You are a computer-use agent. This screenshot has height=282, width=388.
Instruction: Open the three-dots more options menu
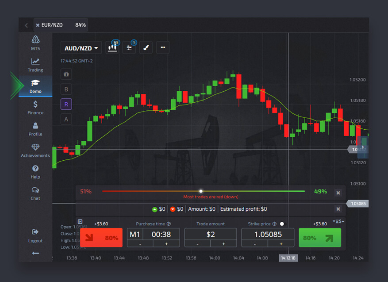[162, 47]
